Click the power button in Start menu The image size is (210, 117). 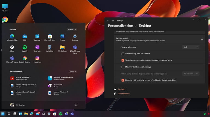tap(76, 105)
